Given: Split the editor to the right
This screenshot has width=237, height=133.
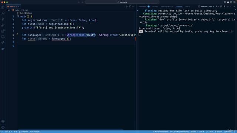Looking at the screenshot, I should pyautogui.click(x=130, y=7).
